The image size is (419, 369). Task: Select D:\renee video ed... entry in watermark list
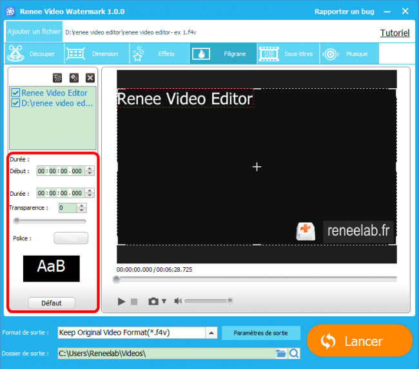pyautogui.click(x=57, y=103)
